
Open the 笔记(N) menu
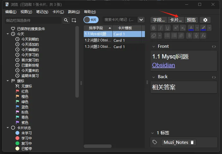point(42,12)
